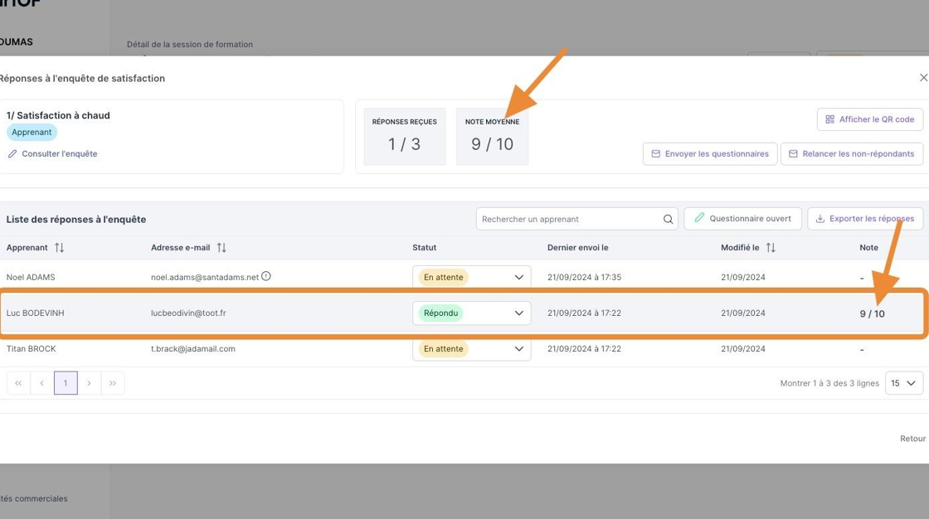
Task: Click the lucbeodivin@toot.fr email cell
Action: tap(188, 313)
